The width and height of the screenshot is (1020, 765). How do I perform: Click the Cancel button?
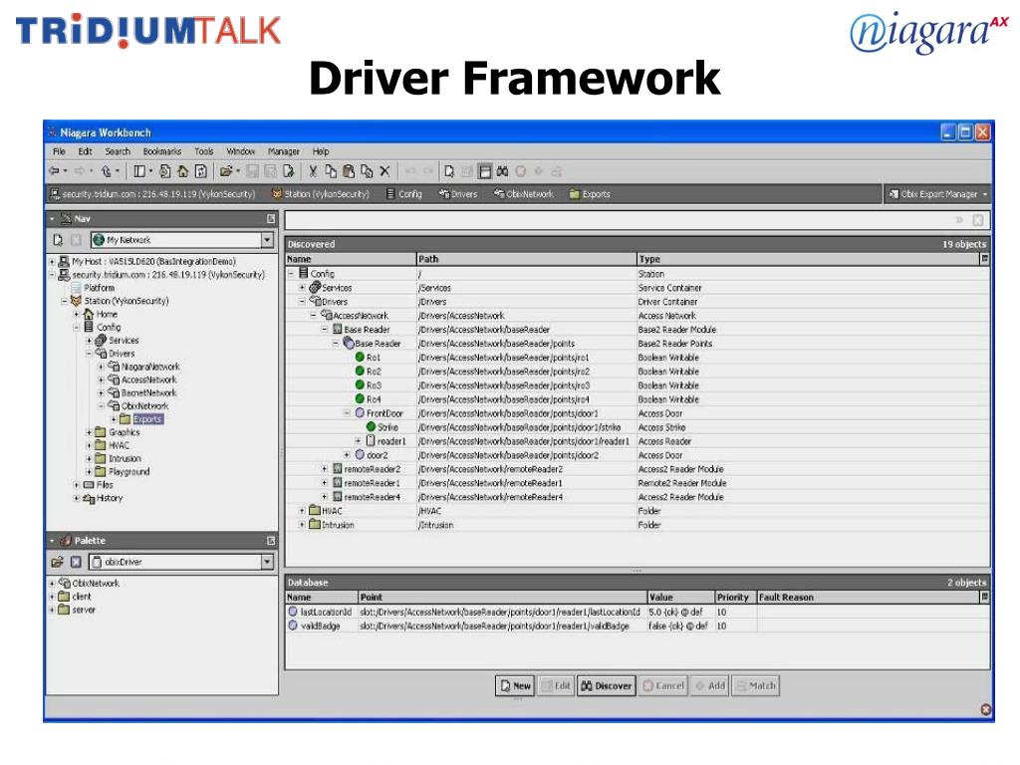click(662, 685)
